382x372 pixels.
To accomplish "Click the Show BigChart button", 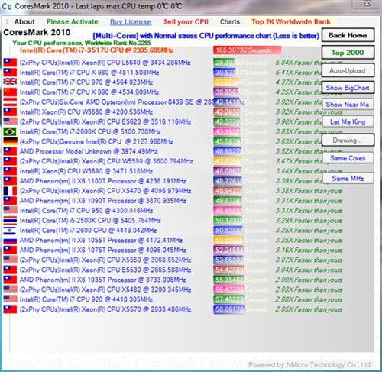I will (348, 88).
